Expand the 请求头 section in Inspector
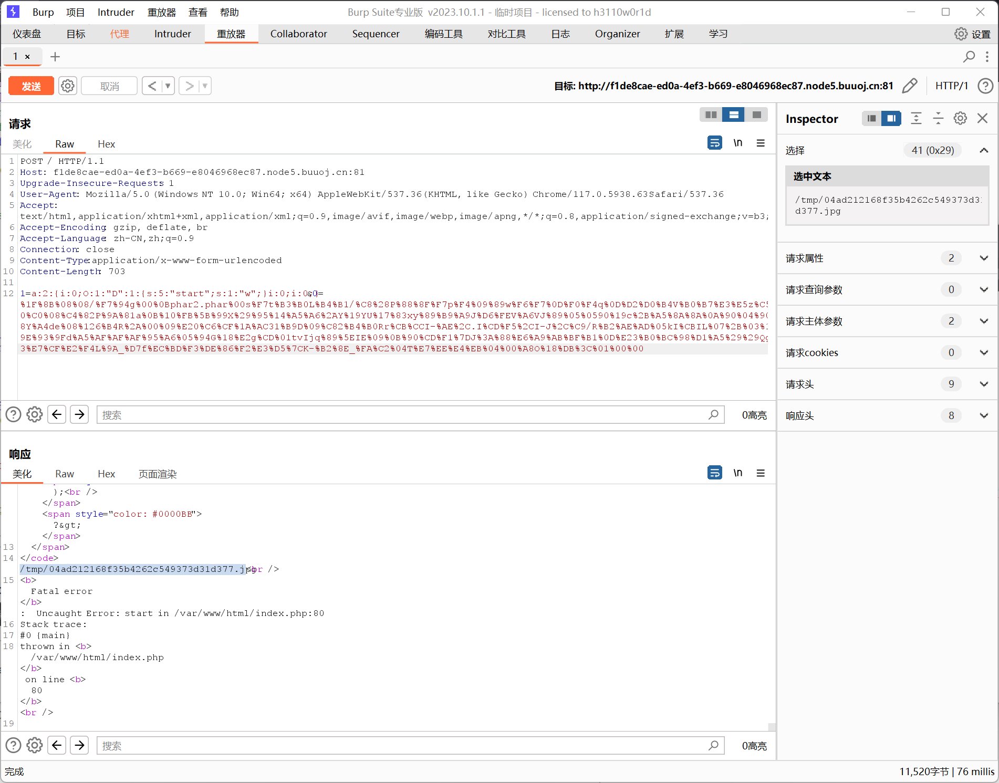The width and height of the screenshot is (999, 783). [x=984, y=384]
